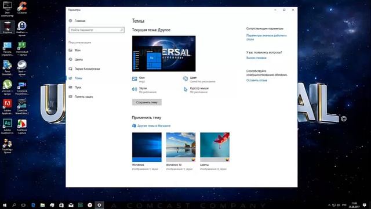Click the Оставить отзыв feedback link
The image size is (371, 209).
(257, 80)
